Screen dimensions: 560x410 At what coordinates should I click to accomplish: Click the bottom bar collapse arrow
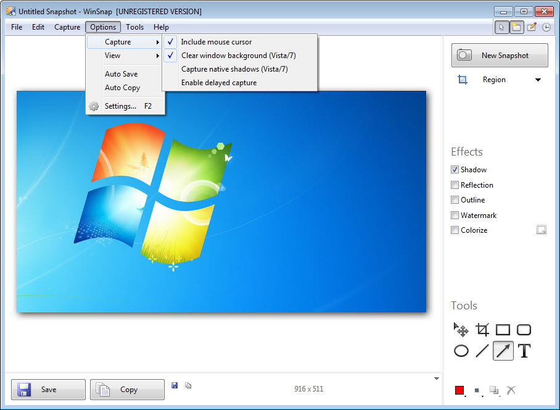437,379
